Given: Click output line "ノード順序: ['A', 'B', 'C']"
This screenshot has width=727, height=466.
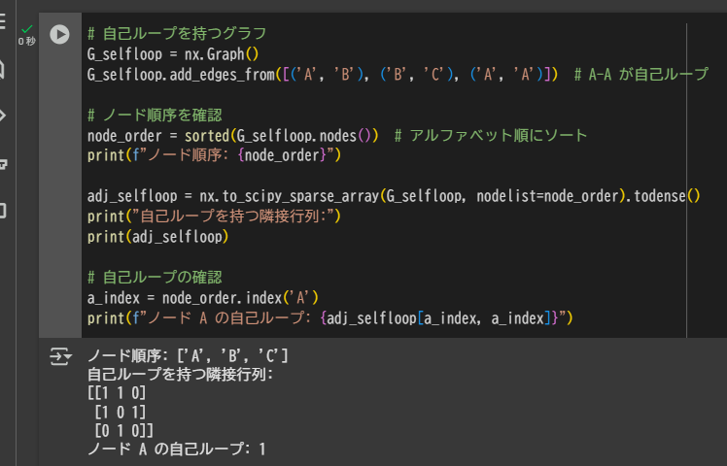Looking at the screenshot, I should click(188, 355).
